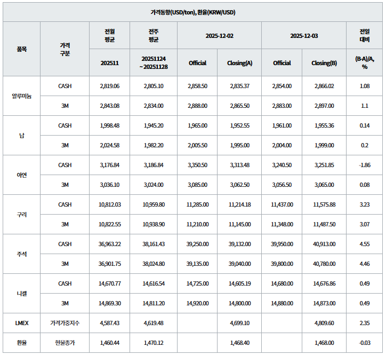Click the 구리 row label
The width and height of the screenshot is (386, 355).
[21, 215]
